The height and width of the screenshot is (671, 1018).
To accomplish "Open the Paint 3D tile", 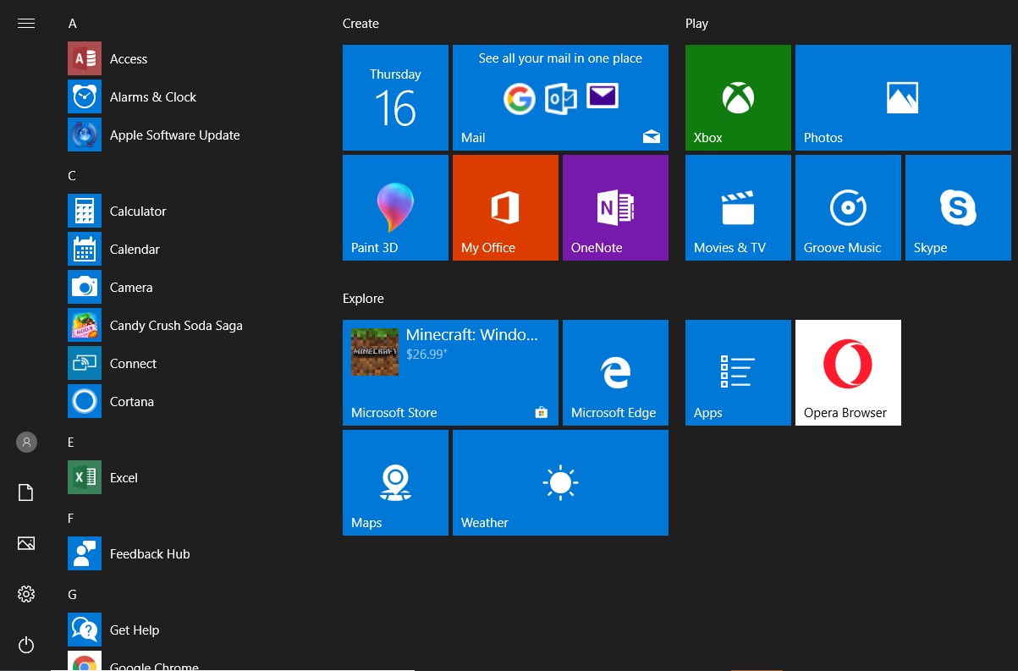I will pyautogui.click(x=395, y=207).
